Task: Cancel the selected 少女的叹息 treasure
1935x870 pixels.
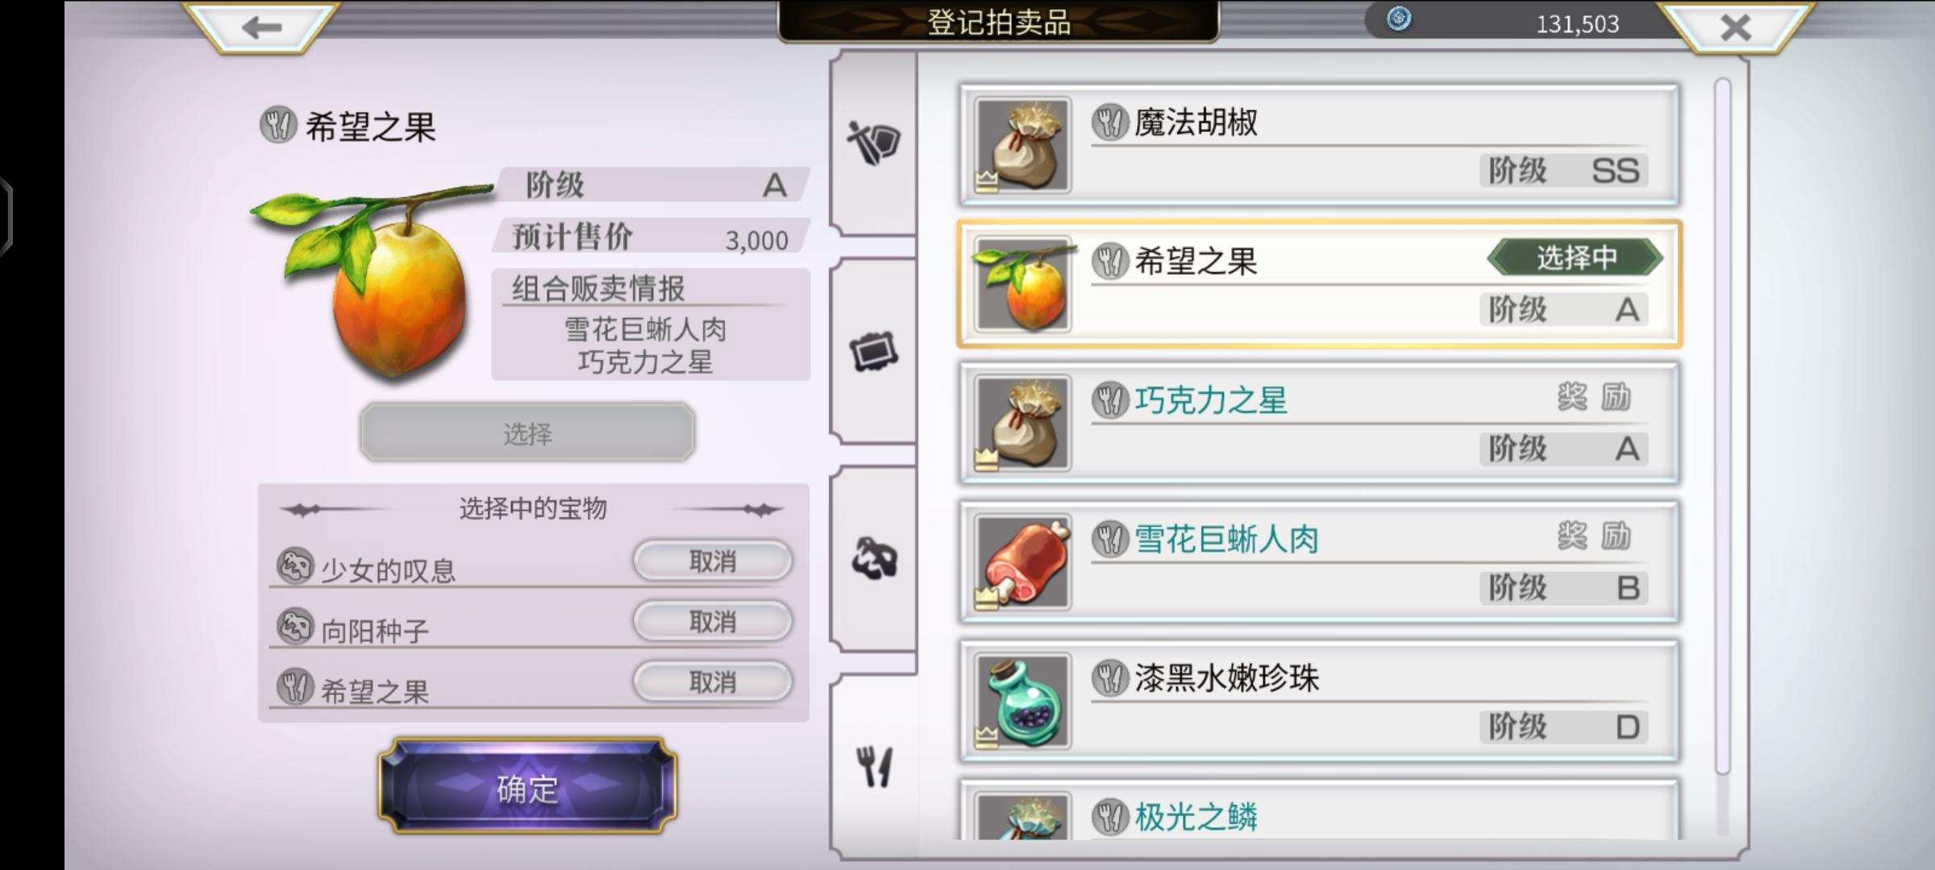Action: pyautogui.click(x=713, y=561)
